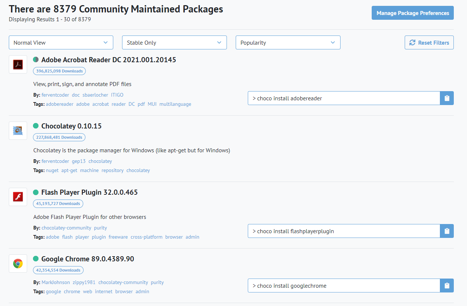Select the internet tag

[104, 291]
